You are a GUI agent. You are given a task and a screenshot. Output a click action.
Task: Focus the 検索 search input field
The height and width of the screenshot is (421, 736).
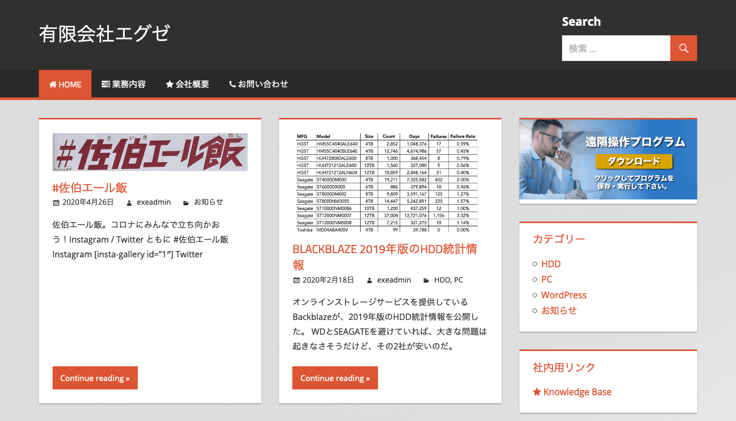pyautogui.click(x=616, y=48)
